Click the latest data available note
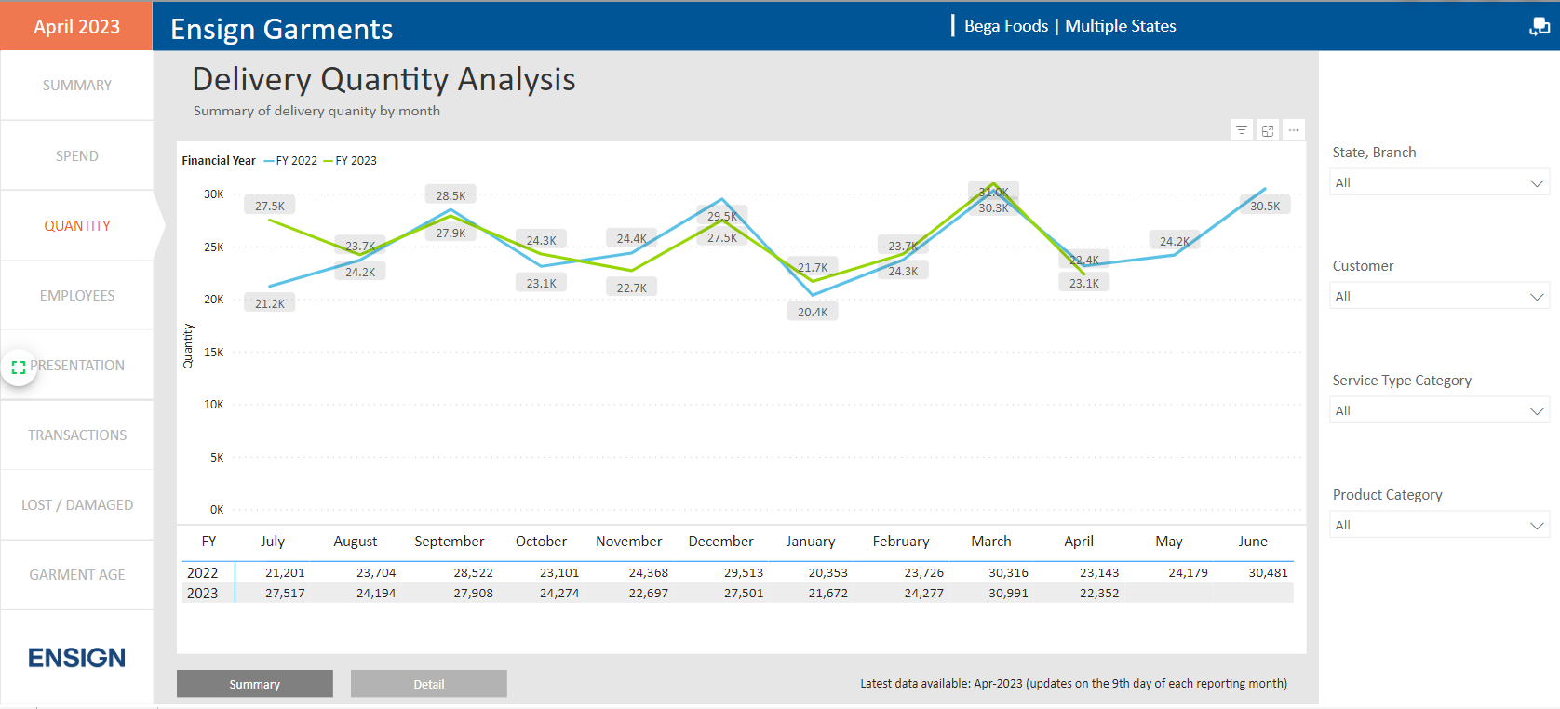The image size is (1560, 709). [x=1073, y=684]
